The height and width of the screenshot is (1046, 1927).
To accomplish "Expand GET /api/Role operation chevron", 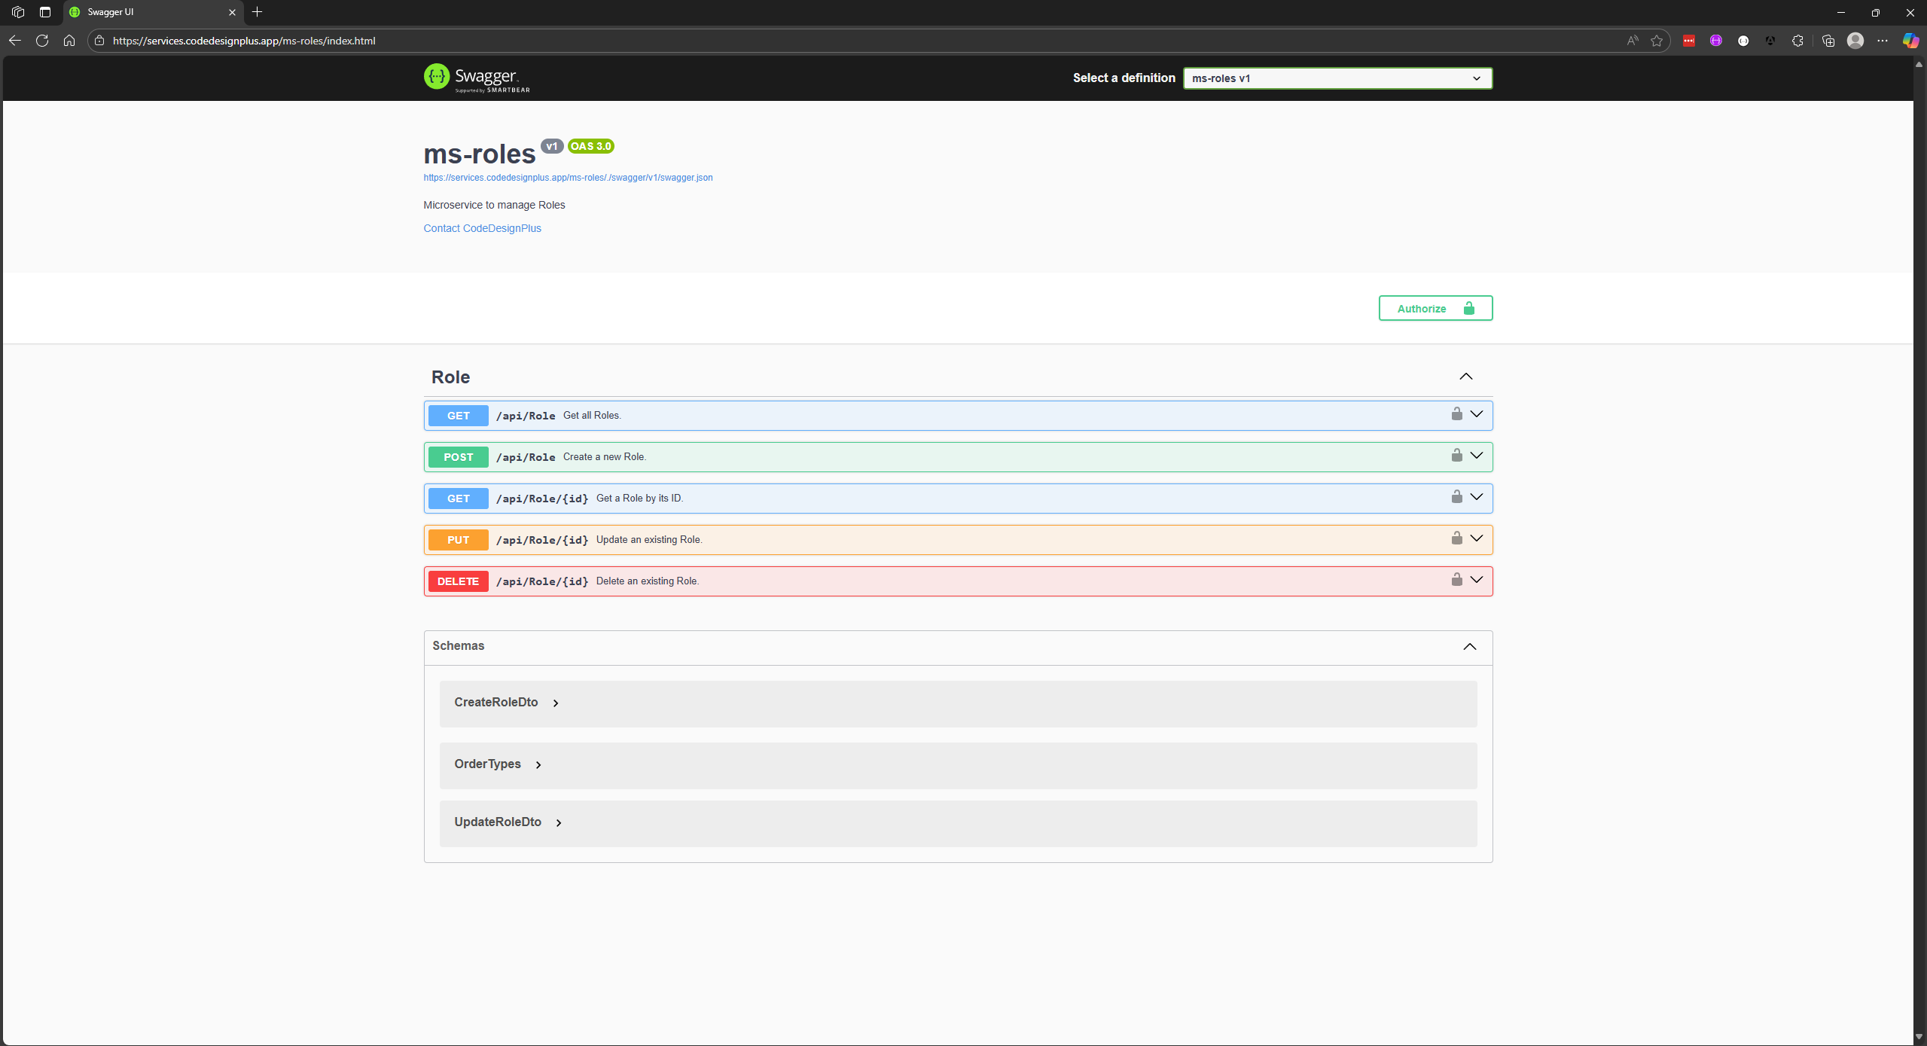I will coord(1476,414).
